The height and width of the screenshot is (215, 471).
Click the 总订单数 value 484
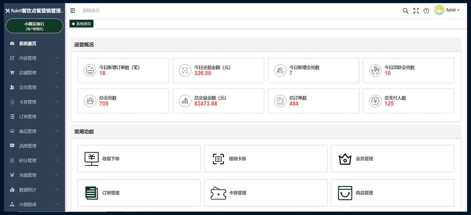pos(294,104)
